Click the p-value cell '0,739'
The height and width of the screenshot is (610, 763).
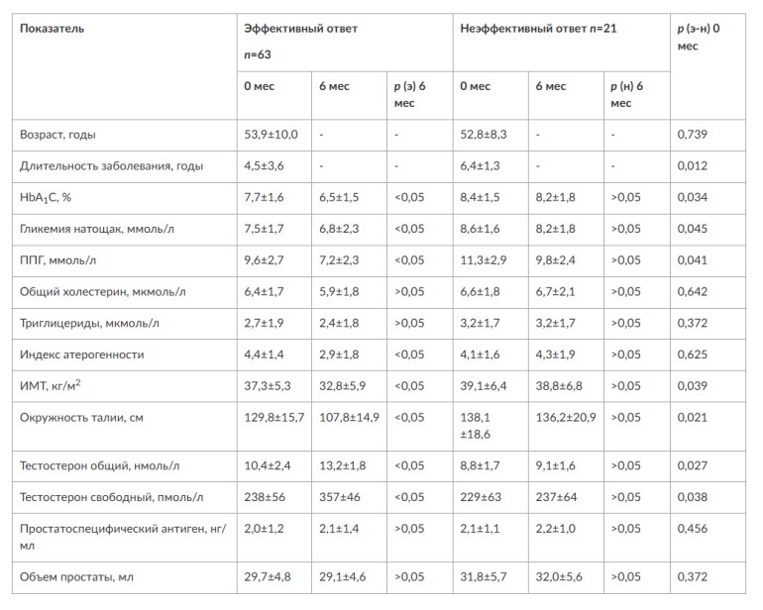coord(692,134)
